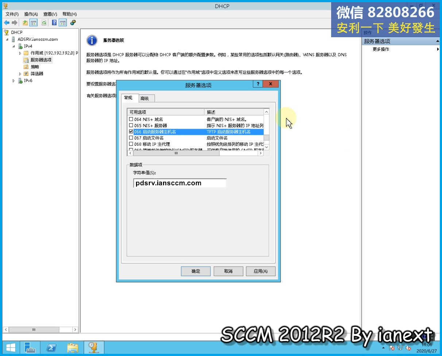The height and width of the screenshot is (356, 442).
Task: Click the console tree horizontal scrollbar thumb
Action: tap(34, 329)
